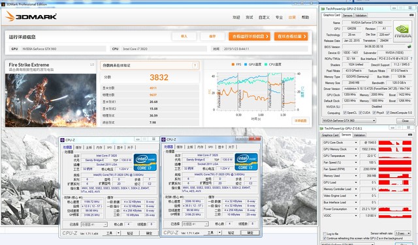Click the Intel Core i7 badge in the 3599.16 MHz CPU-Z window
The height and width of the screenshot is (245, 418).
246,162
